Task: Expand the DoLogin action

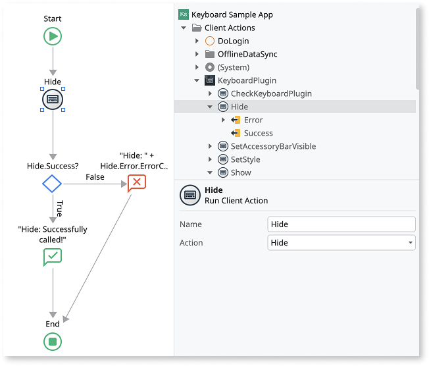Action: click(x=197, y=41)
